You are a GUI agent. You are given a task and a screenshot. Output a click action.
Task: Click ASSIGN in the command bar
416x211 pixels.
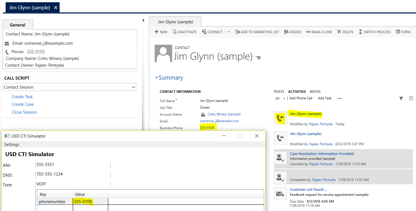(x=293, y=32)
